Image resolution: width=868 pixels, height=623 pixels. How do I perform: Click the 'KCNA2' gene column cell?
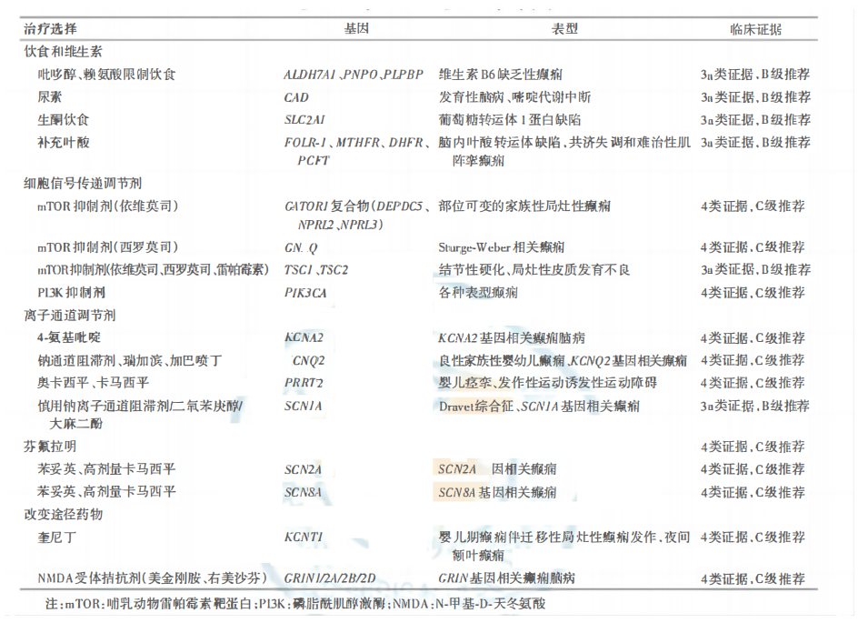click(304, 337)
